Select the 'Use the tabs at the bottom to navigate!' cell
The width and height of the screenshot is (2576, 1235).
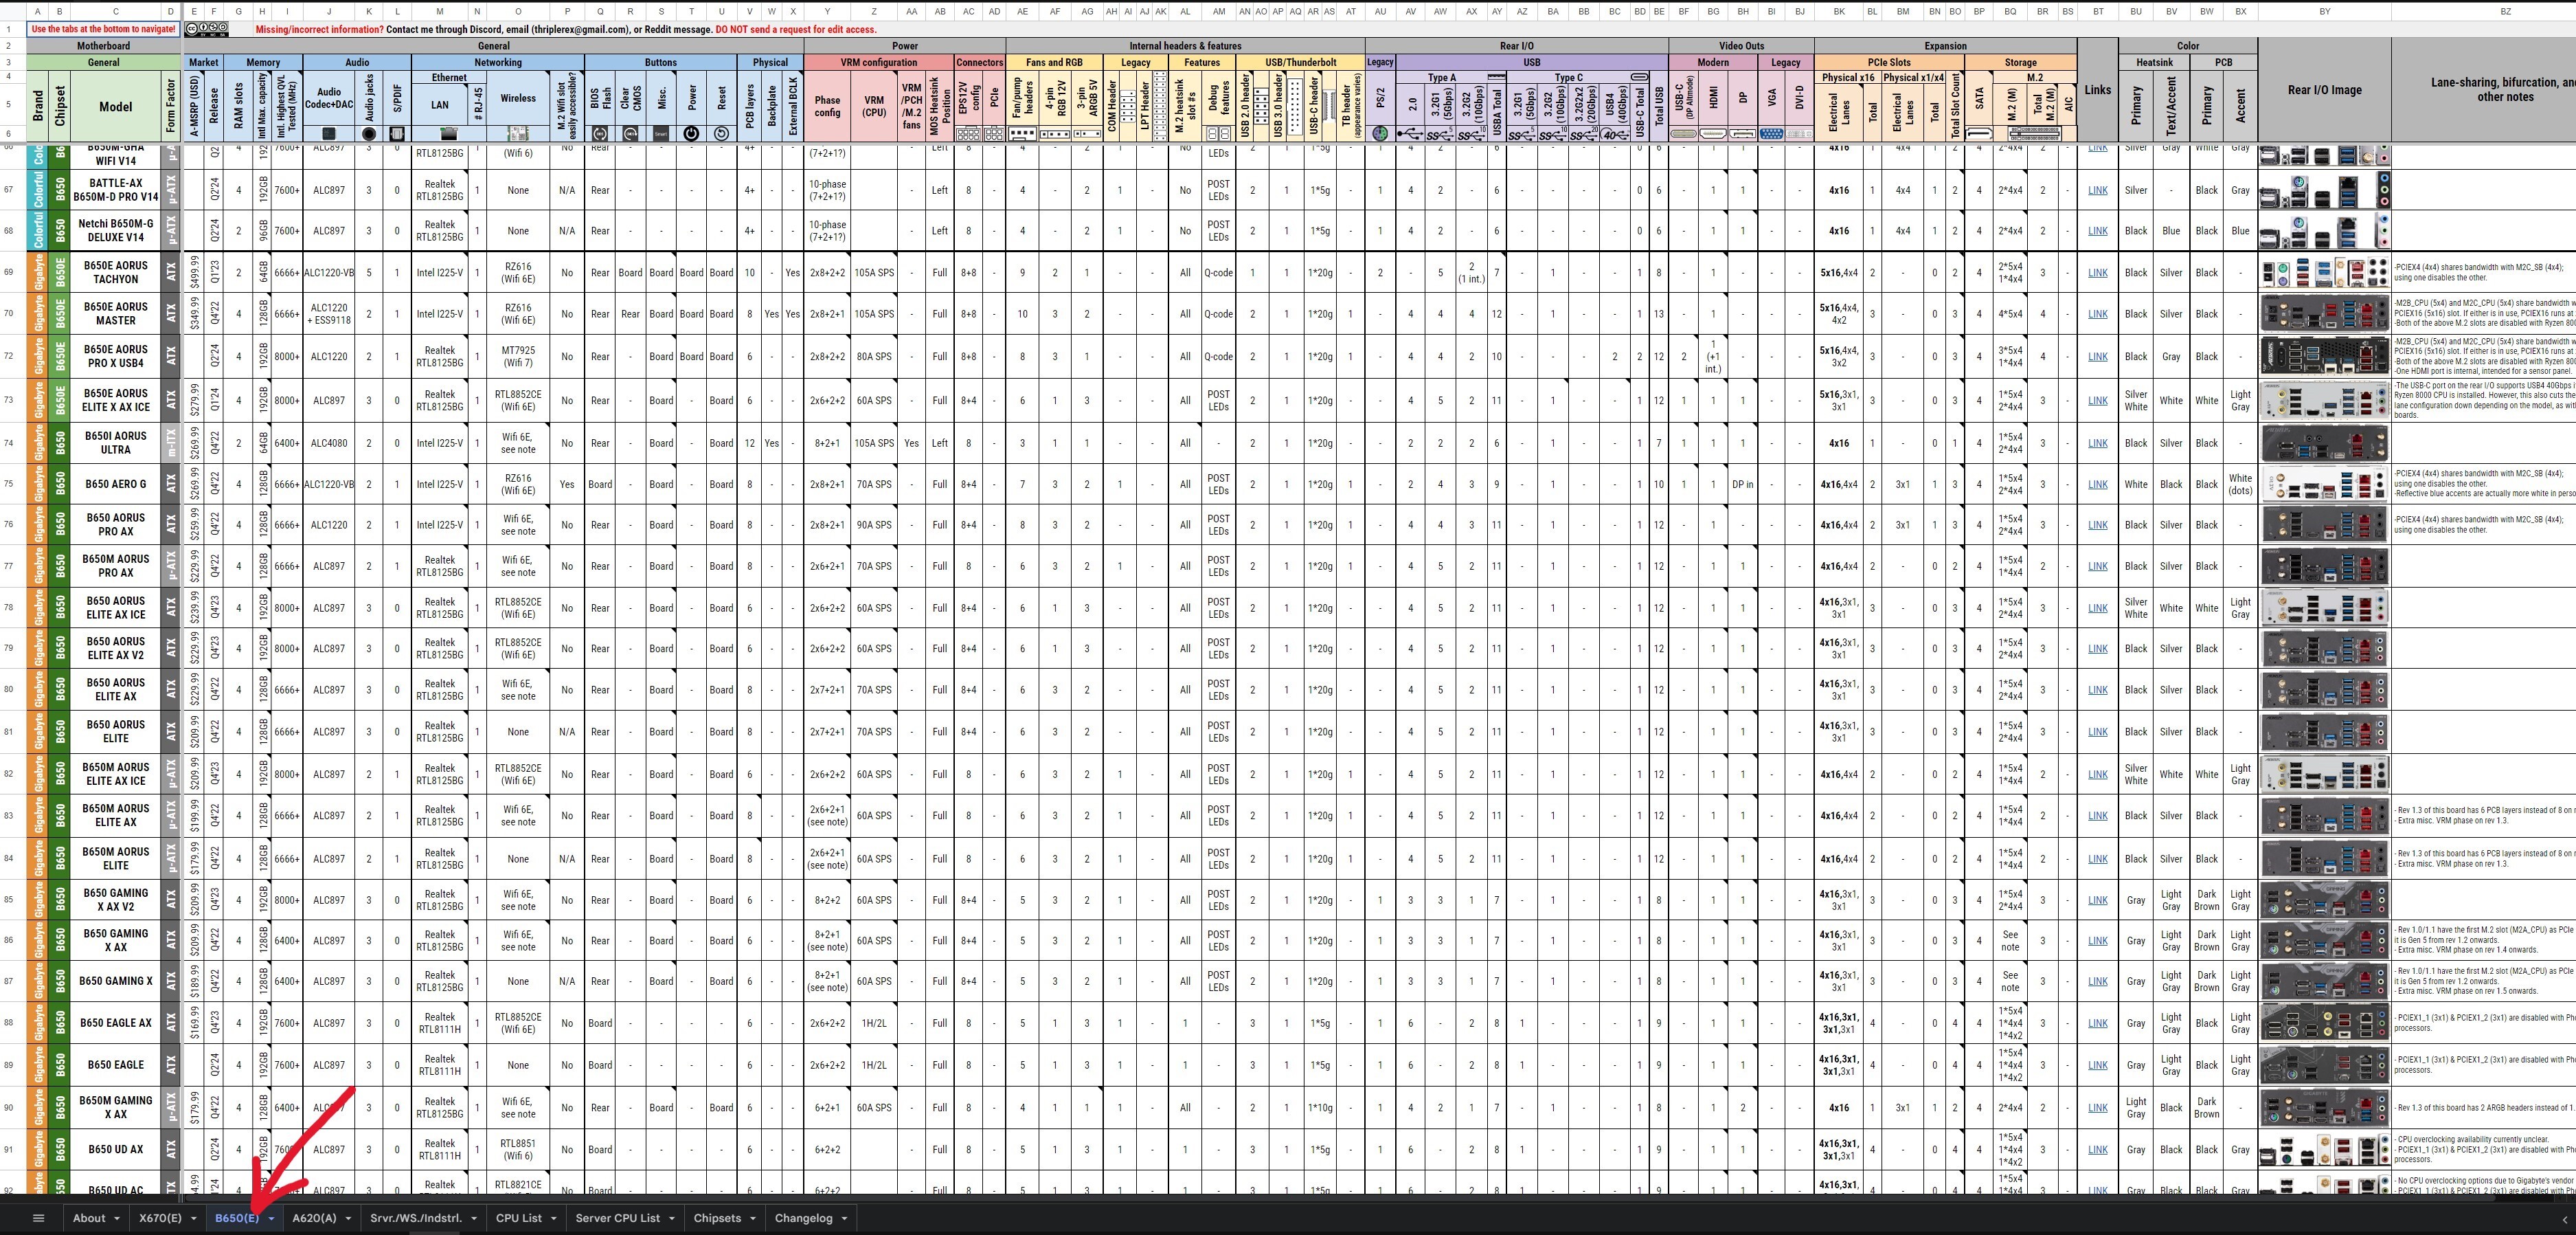103,29
